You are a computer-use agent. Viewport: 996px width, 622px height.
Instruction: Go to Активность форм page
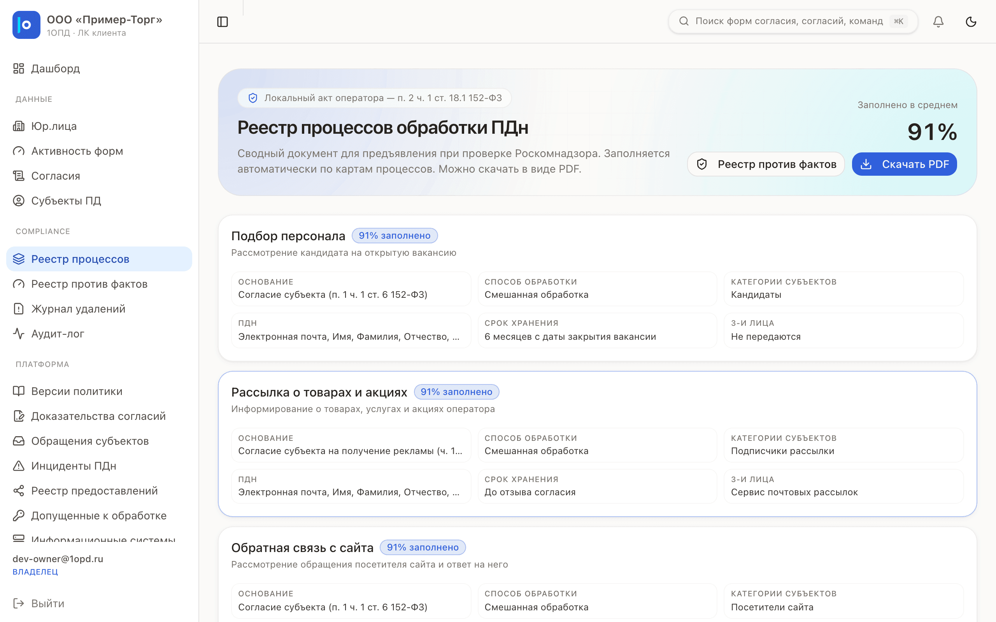(x=99, y=151)
